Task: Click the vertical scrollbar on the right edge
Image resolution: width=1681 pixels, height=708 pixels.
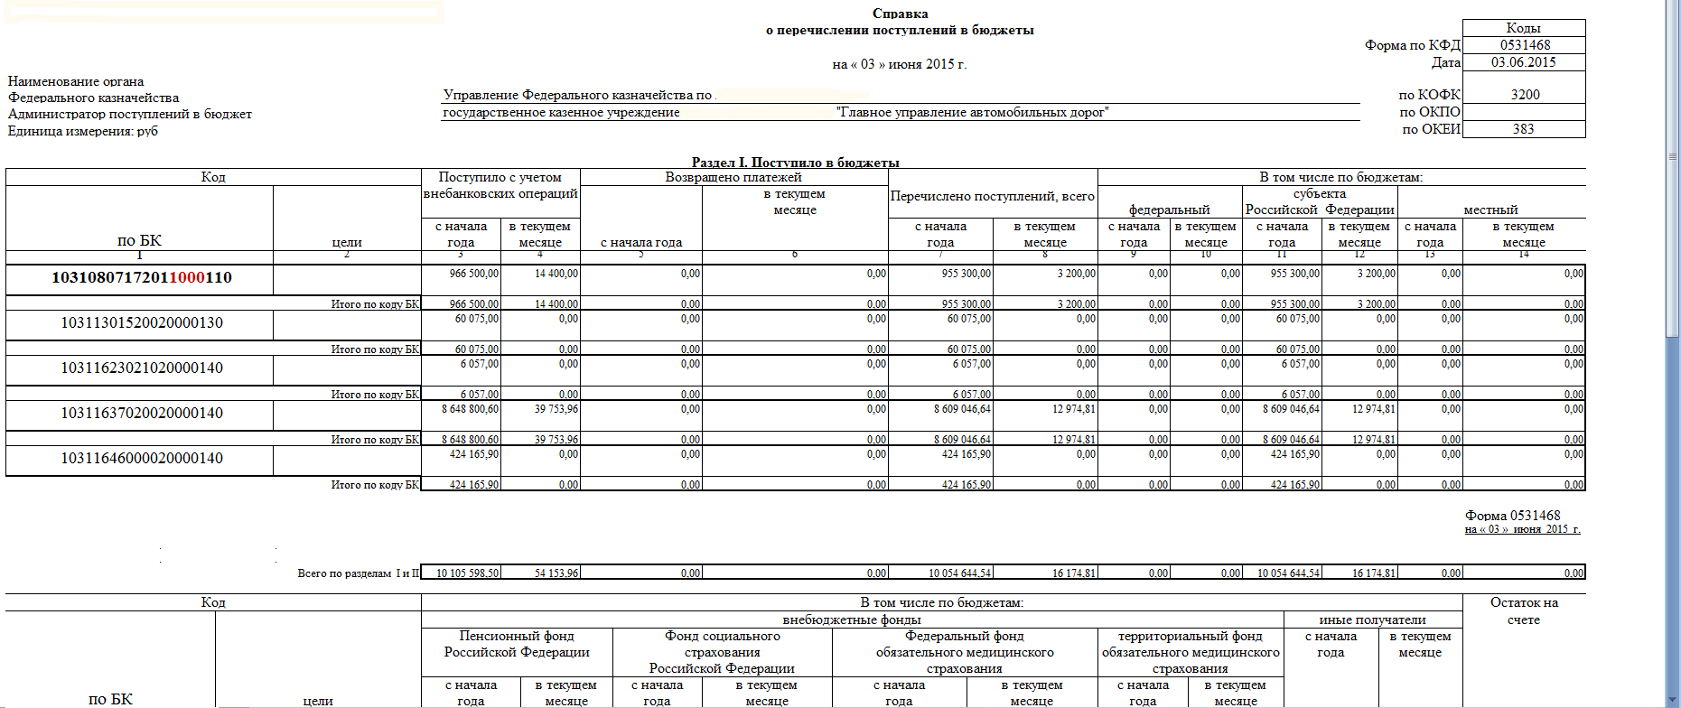Action: (1673, 354)
